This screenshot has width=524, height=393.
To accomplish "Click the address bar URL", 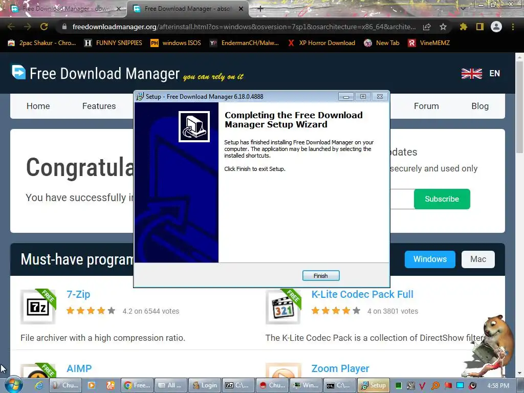I will [244, 27].
